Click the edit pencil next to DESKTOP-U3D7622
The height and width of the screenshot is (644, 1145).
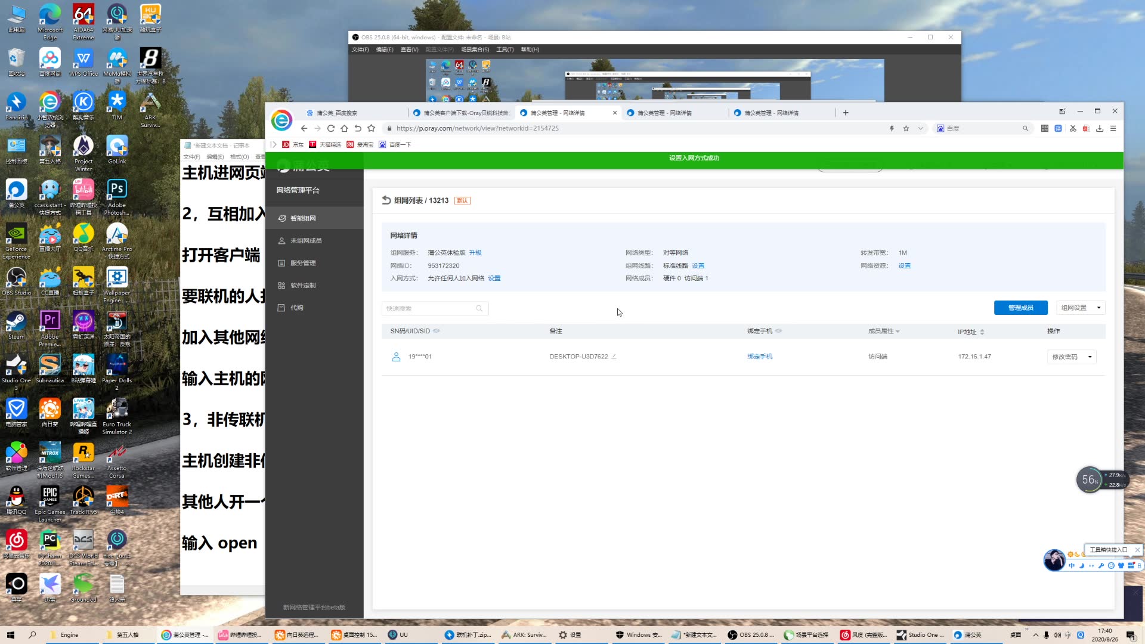point(614,357)
